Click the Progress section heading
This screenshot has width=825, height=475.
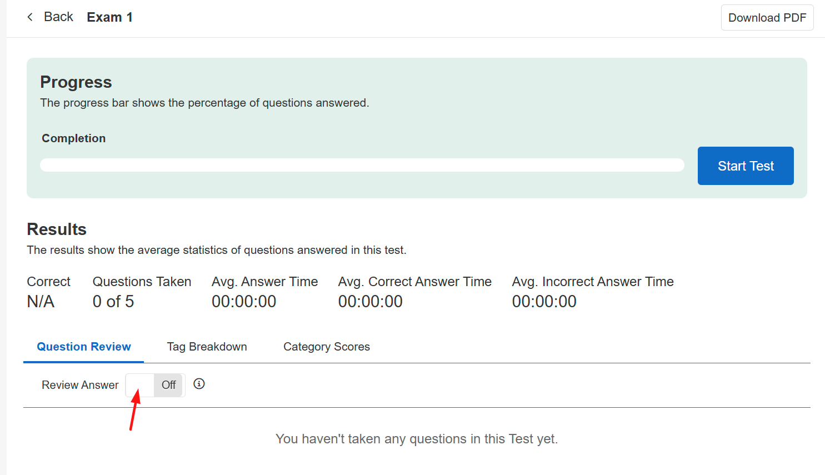point(76,82)
